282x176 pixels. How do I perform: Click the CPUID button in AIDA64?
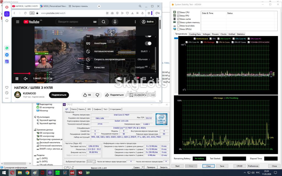(240, 166)
